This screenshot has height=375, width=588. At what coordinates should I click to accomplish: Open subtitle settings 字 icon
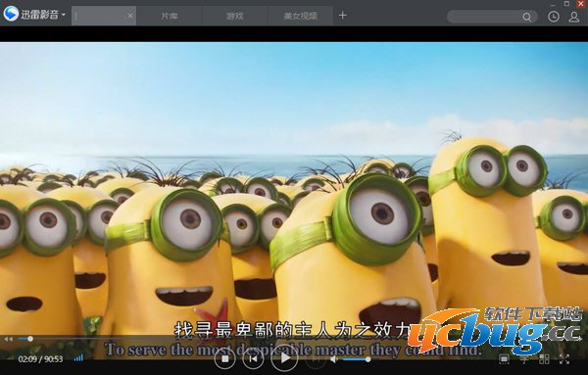tap(524, 359)
